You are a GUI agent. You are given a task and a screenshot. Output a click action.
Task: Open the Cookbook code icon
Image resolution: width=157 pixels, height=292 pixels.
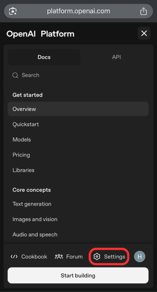(x=14, y=257)
